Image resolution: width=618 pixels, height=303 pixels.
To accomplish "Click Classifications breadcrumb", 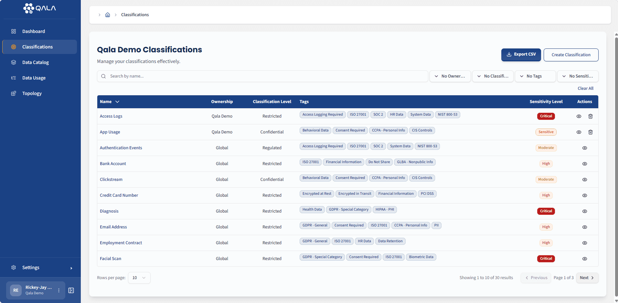I will coord(135,15).
